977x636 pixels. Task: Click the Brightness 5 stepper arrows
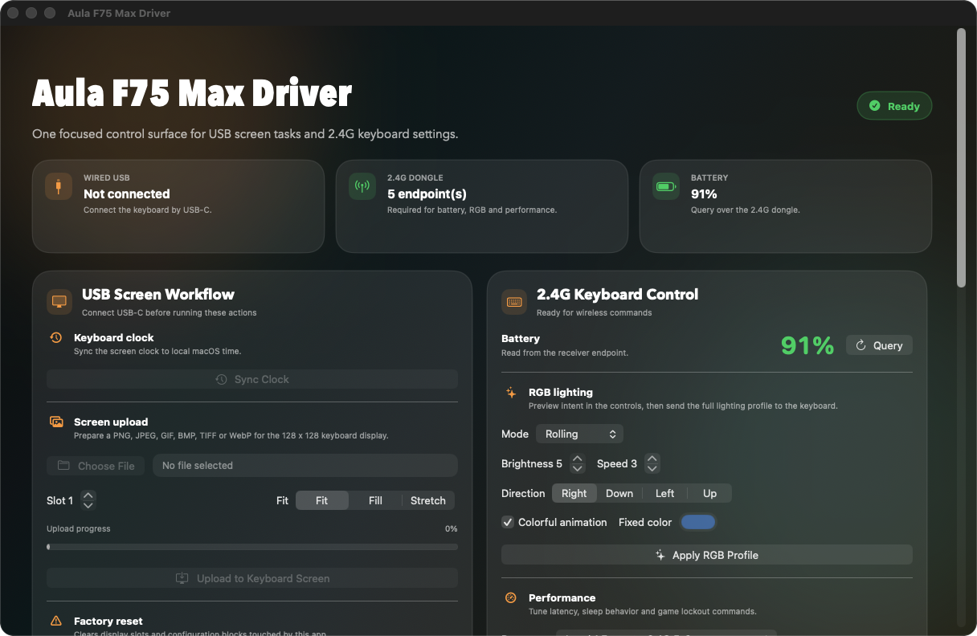(x=577, y=463)
